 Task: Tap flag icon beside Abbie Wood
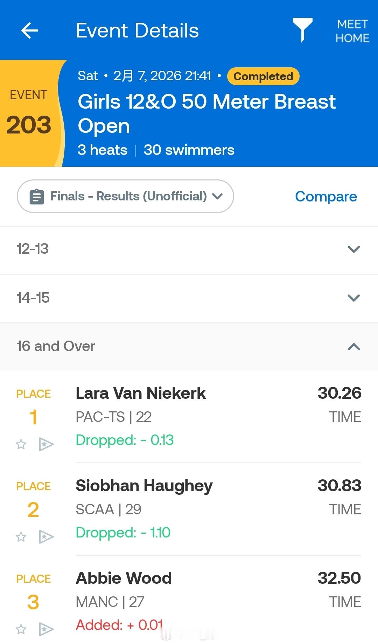(46, 629)
